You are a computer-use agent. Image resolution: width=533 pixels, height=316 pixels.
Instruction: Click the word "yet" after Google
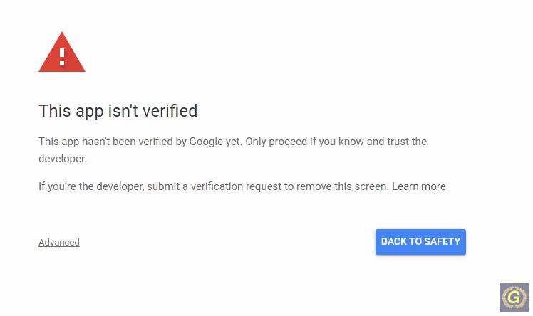[234, 142]
